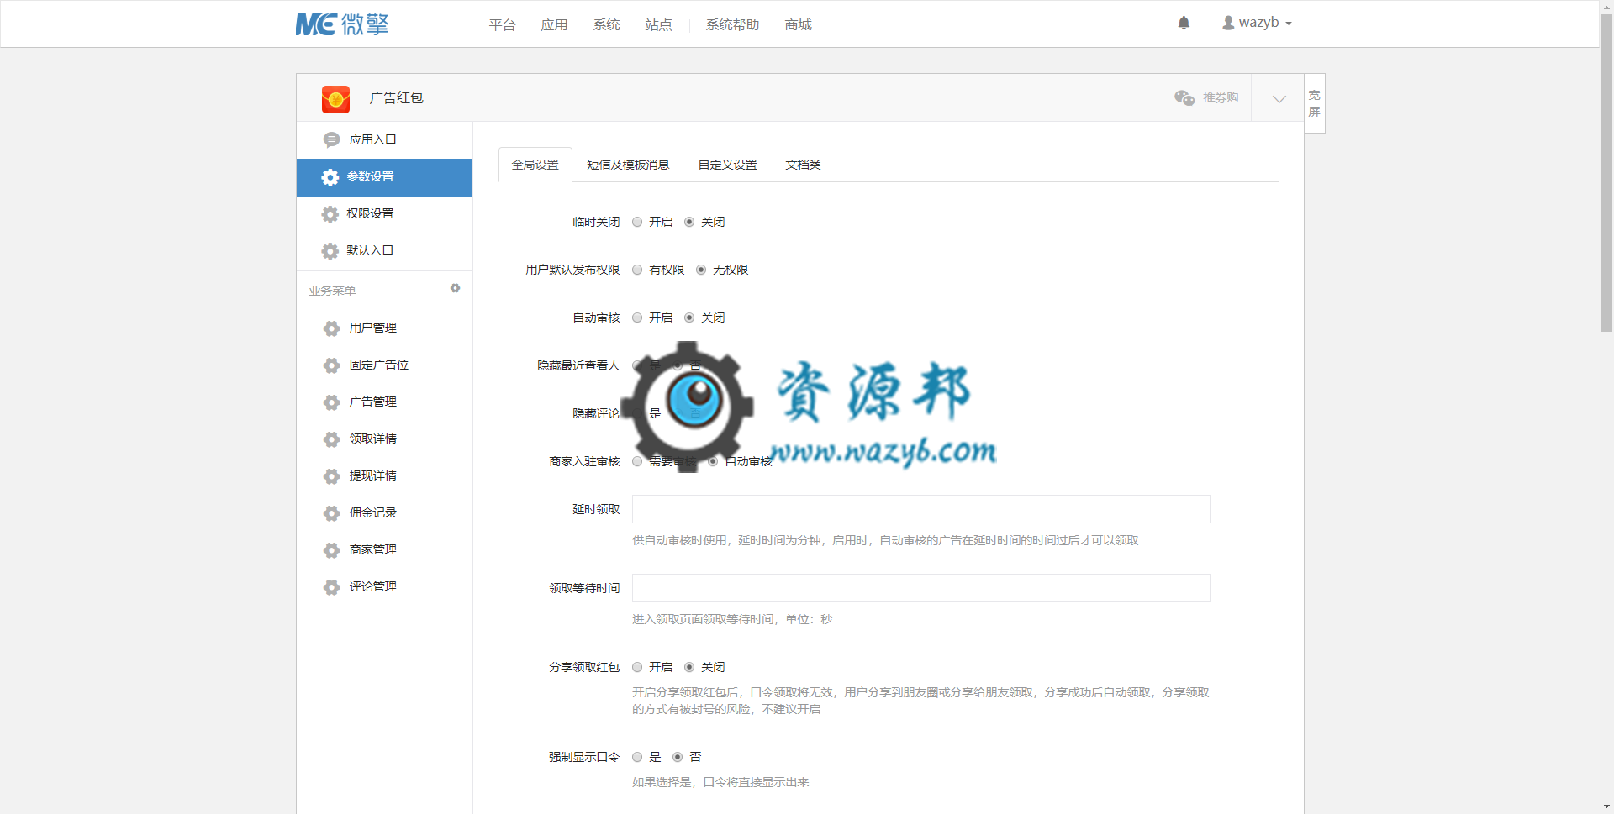This screenshot has height=814, width=1614.
Task: Click the 延时领取 input field
Action: tap(921, 509)
